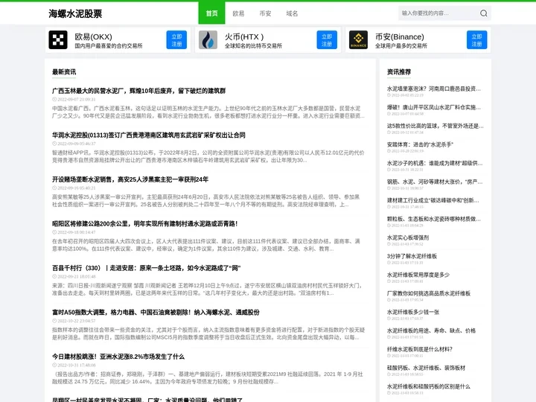536x402 pixels.
Task: Click 立即注册 button for 币安(Binance)
Action: [x=477, y=40]
